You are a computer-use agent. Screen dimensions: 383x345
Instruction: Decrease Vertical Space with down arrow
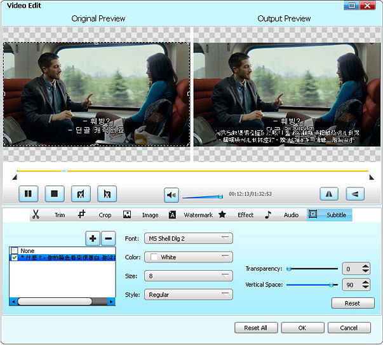(x=365, y=287)
